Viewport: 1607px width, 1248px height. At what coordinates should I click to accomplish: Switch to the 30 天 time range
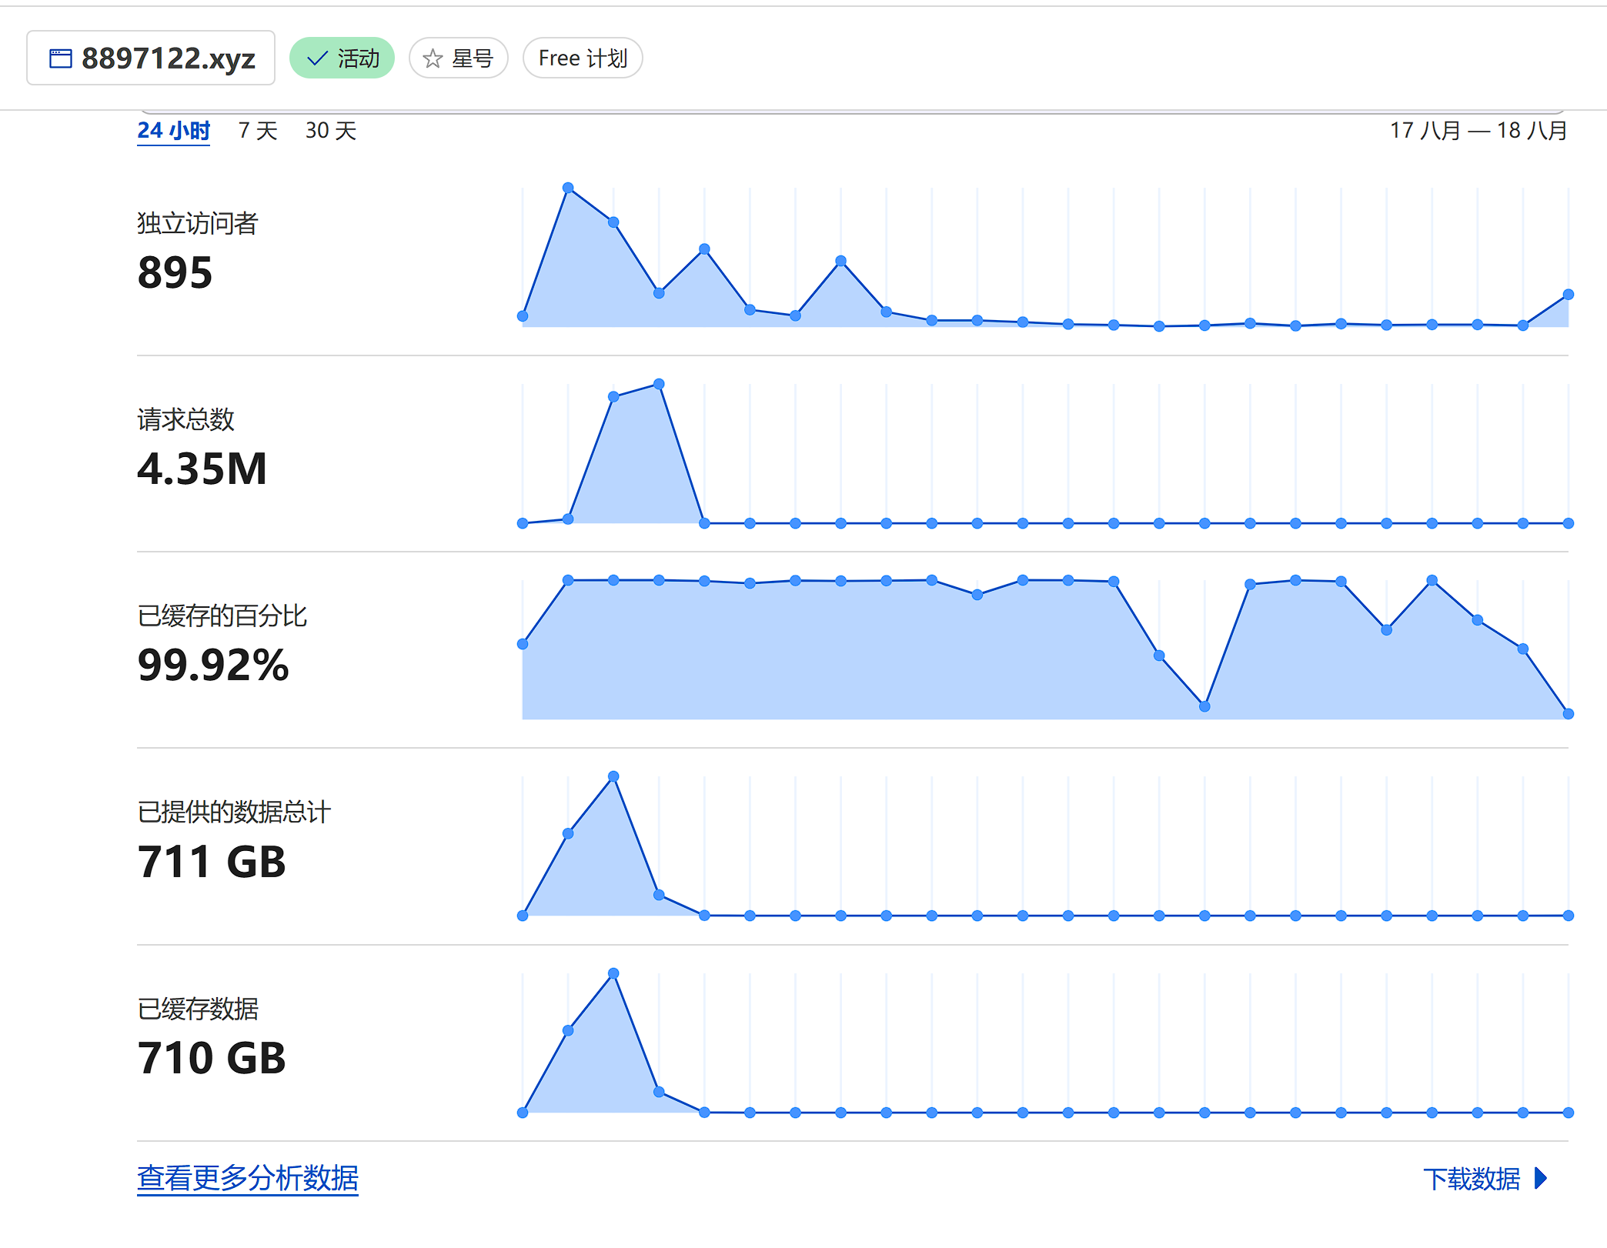331,131
